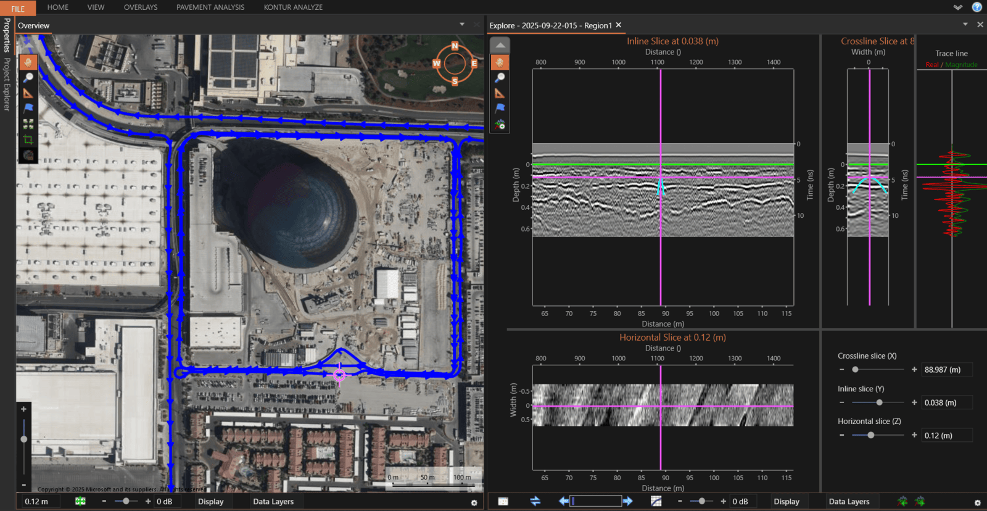Viewport: 987px width, 511px height.
Task: Click the swap arrows icon in Explore bar
Action: pyautogui.click(x=535, y=501)
